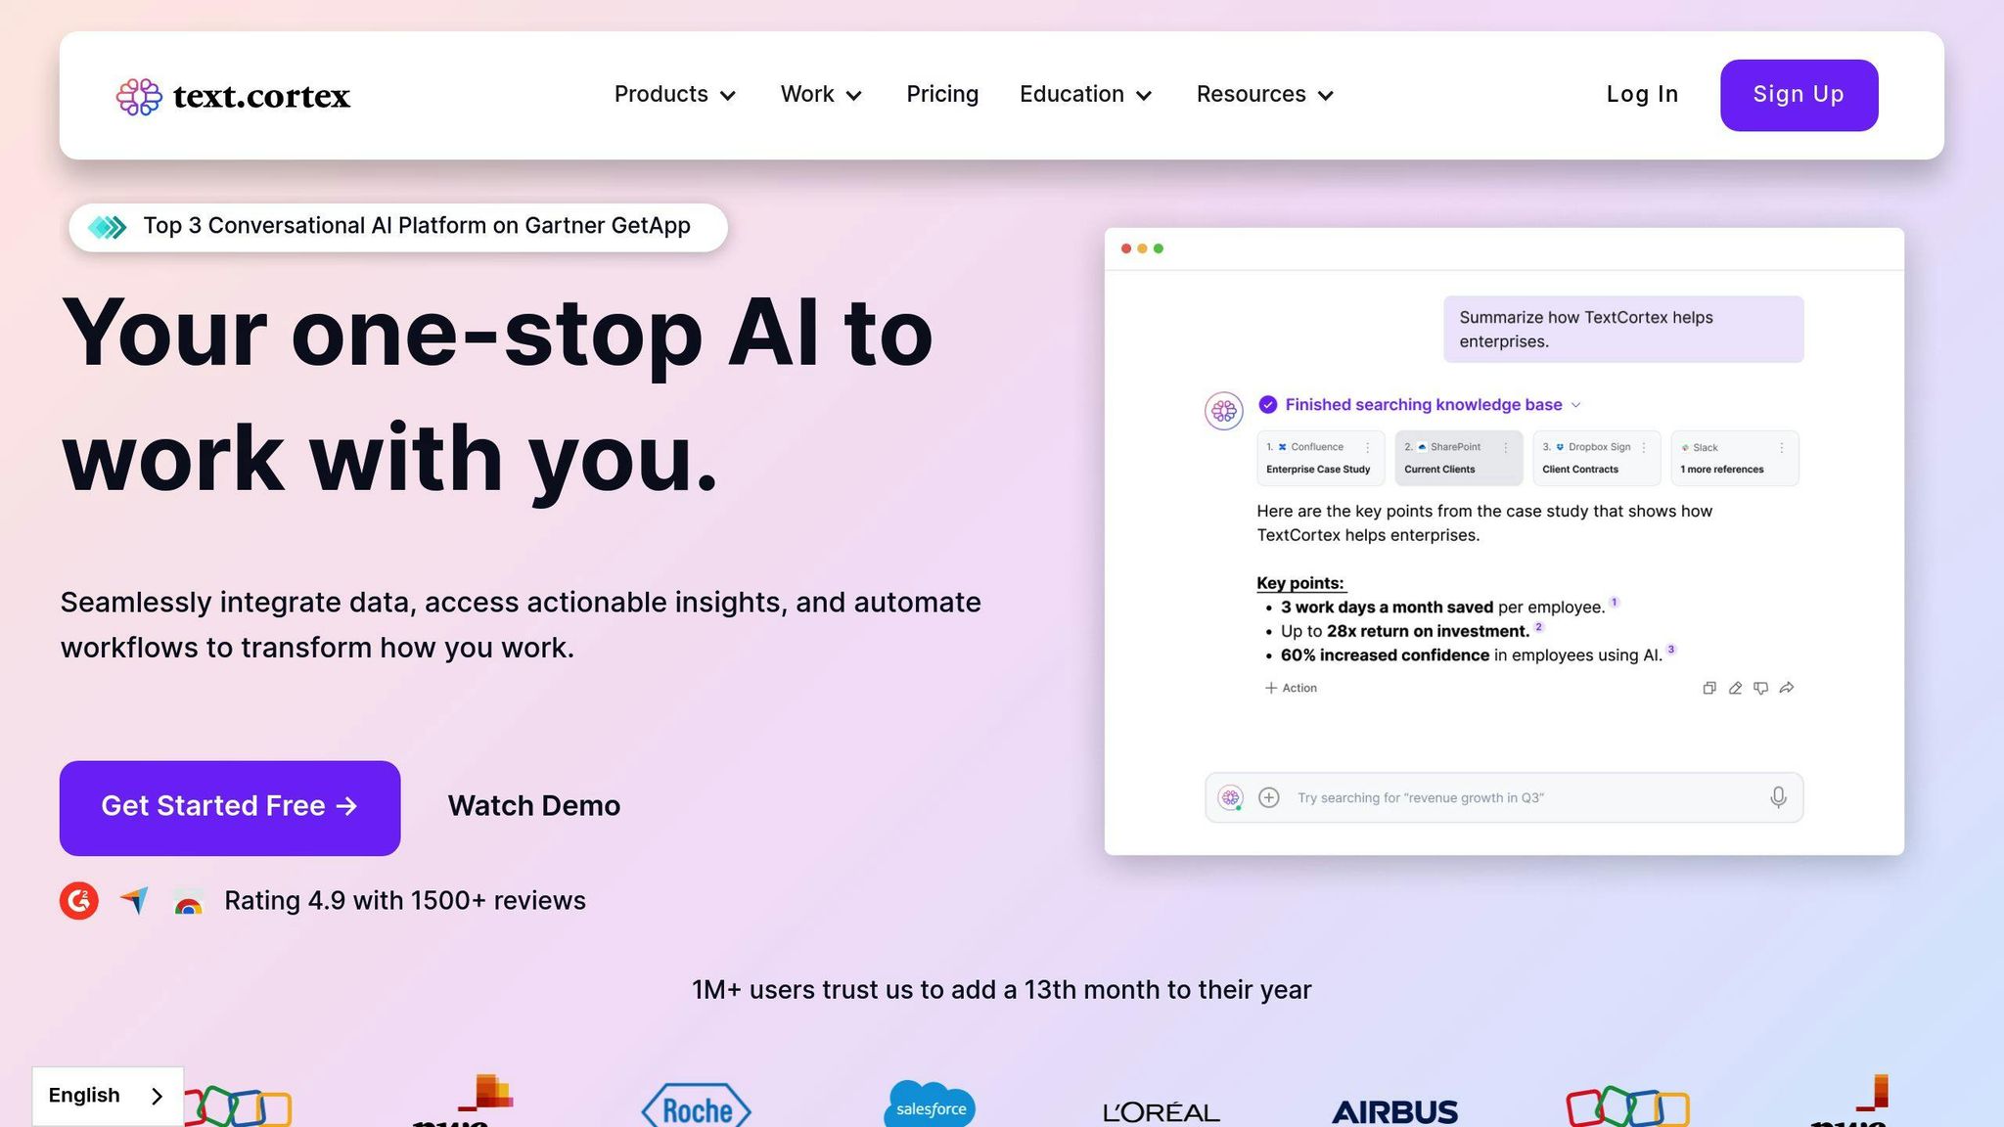Click the brain persona icon in the chat input
Viewport: 2004px width, 1127px height.
click(x=1231, y=797)
